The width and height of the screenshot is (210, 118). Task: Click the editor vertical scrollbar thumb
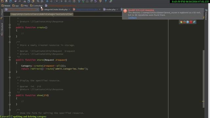[x=203, y=79]
